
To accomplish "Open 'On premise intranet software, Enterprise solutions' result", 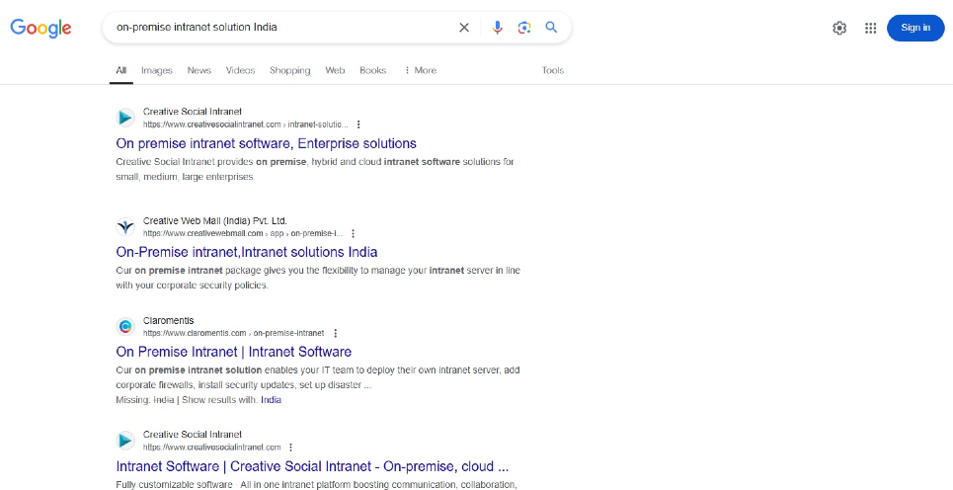I will click(x=267, y=143).
